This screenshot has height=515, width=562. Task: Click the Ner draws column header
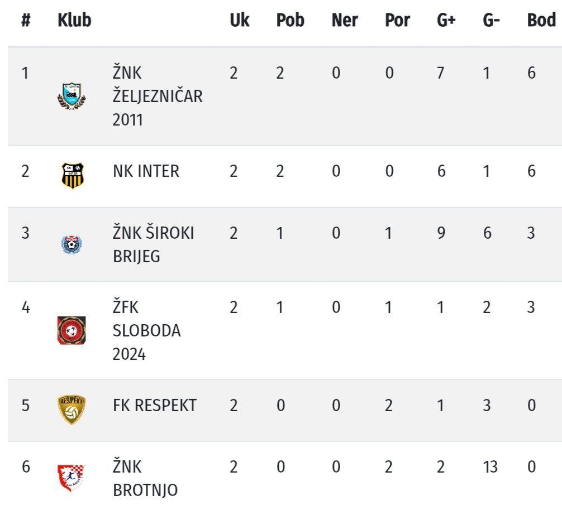[x=345, y=21]
